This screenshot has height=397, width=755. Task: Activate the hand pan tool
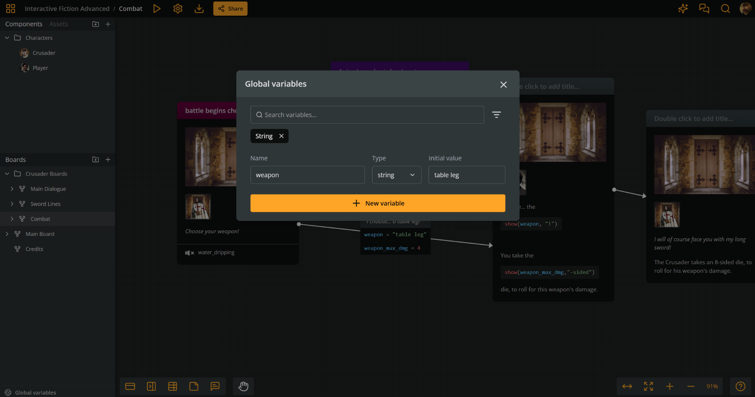(x=243, y=386)
